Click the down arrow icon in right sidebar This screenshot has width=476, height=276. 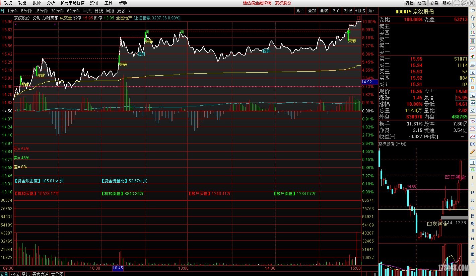pyautogui.click(x=473, y=26)
